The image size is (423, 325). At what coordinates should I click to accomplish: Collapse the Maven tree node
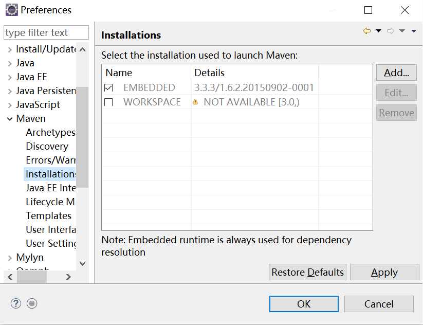click(x=10, y=119)
